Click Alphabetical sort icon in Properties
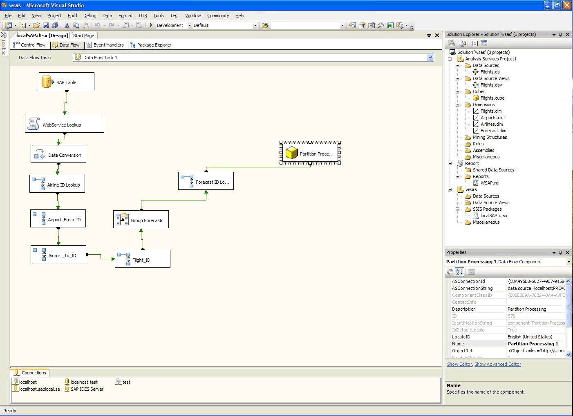 coord(459,271)
